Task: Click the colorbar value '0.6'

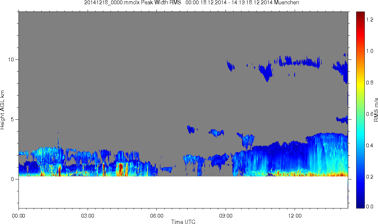Action: (369, 114)
